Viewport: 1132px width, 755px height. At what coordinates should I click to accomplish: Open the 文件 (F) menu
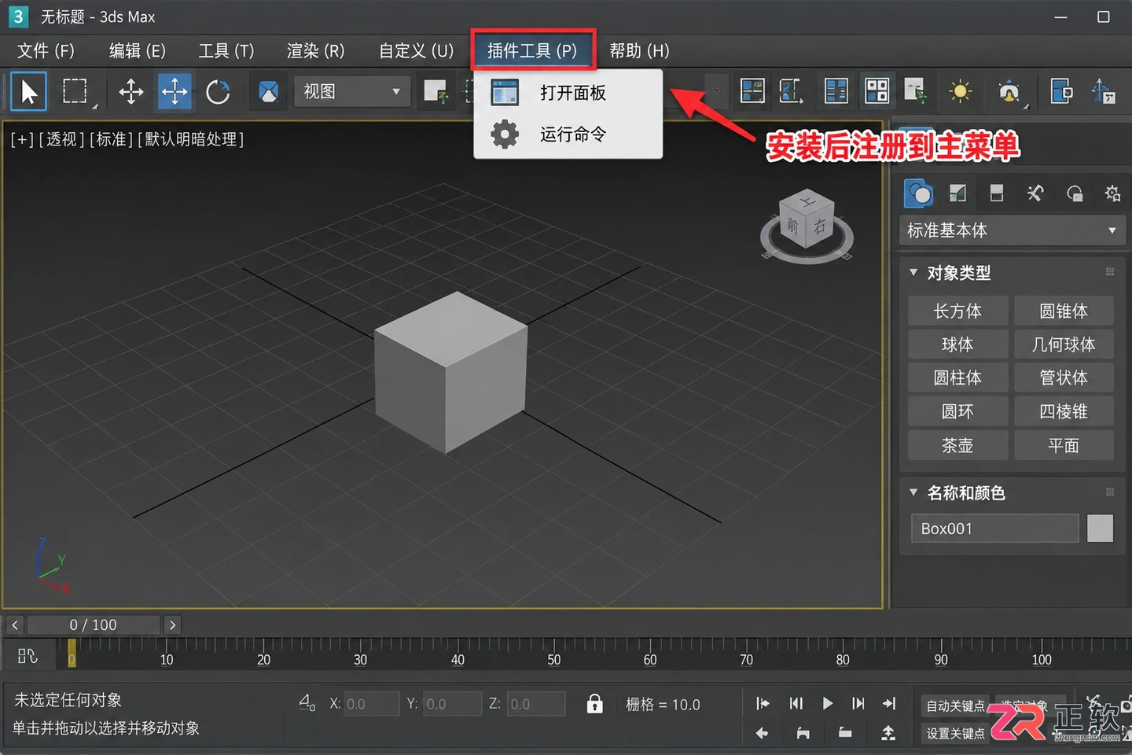[46, 51]
